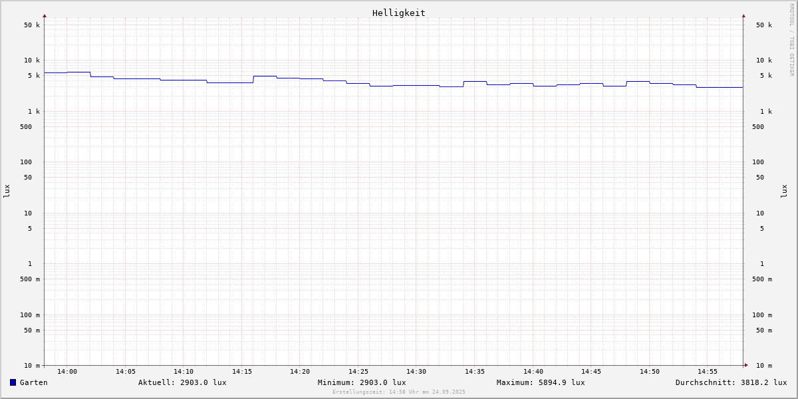The height and width of the screenshot is (399, 798).
Task: Click the blue Garten legend color square
Action: click(13, 382)
